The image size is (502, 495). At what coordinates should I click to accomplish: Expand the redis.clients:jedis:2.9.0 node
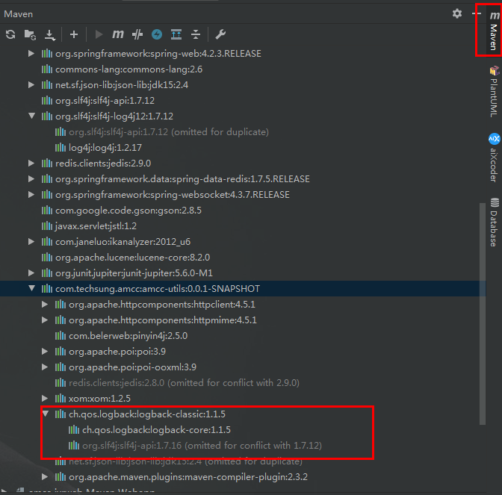click(31, 164)
